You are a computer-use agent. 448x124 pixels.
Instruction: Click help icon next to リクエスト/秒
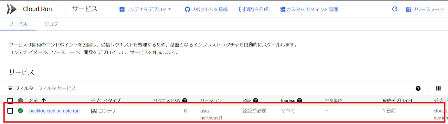(x=185, y=101)
